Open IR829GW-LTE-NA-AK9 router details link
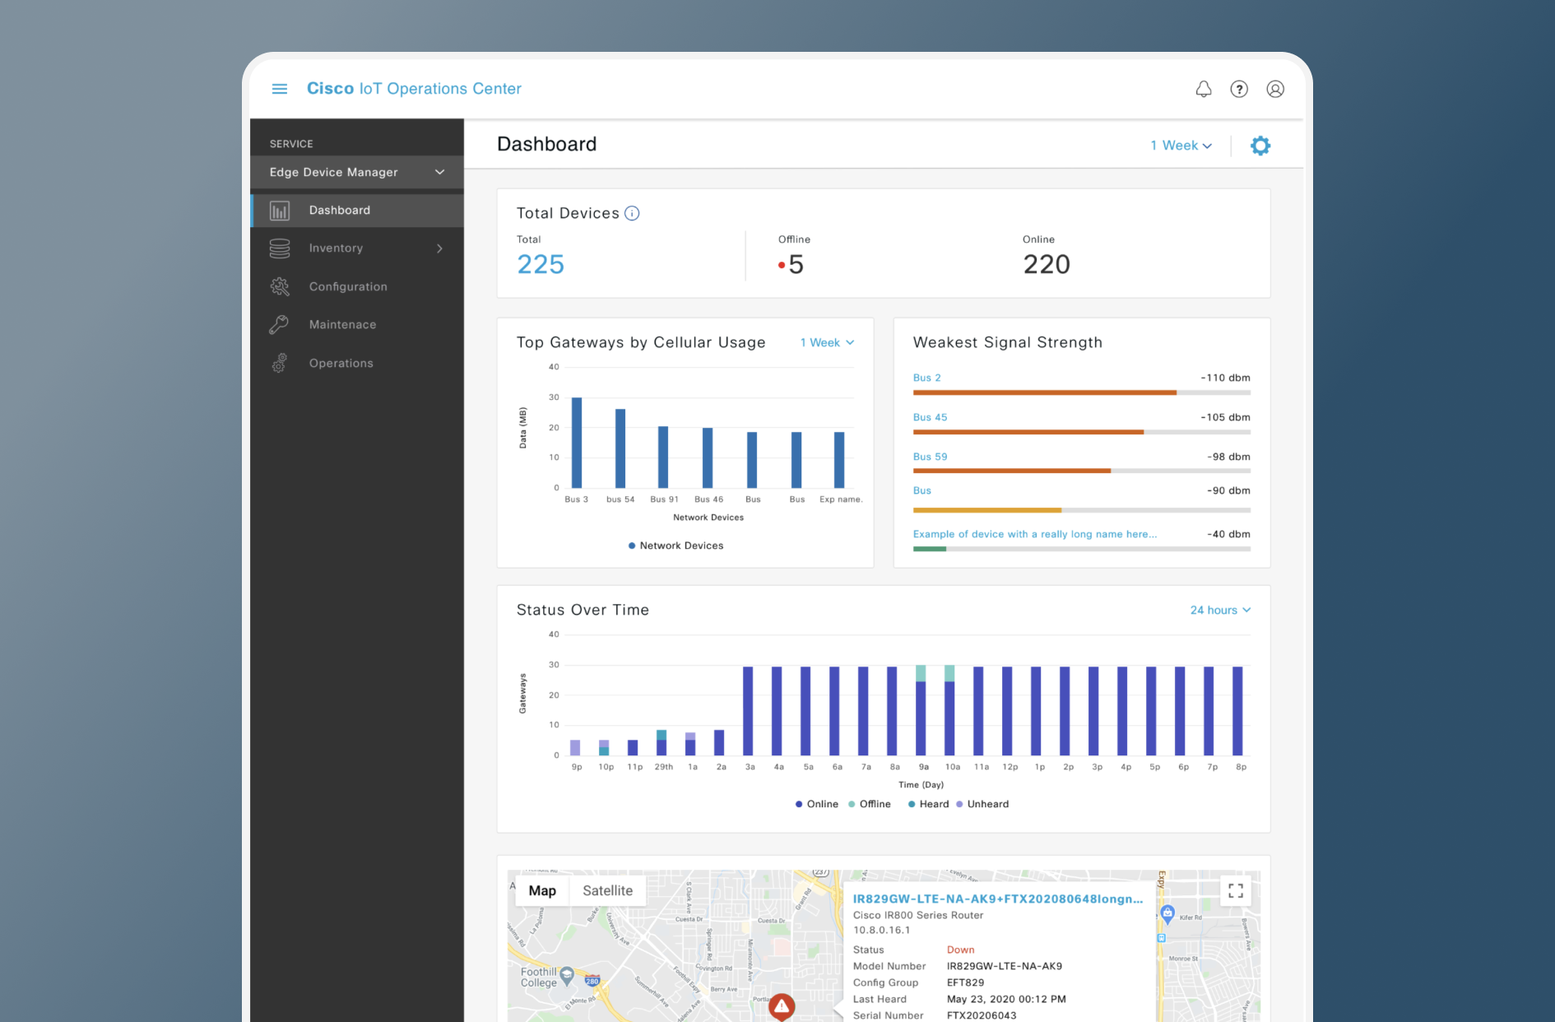The height and width of the screenshot is (1022, 1555). [997, 899]
